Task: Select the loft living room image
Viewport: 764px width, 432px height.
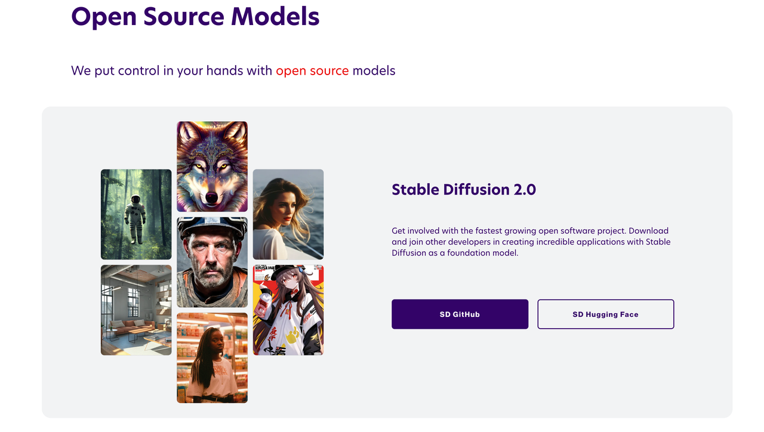Action: coord(136,310)
